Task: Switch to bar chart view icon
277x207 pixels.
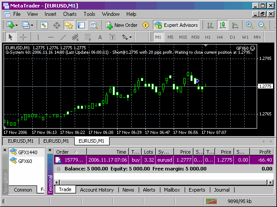Action: point(210,25)
